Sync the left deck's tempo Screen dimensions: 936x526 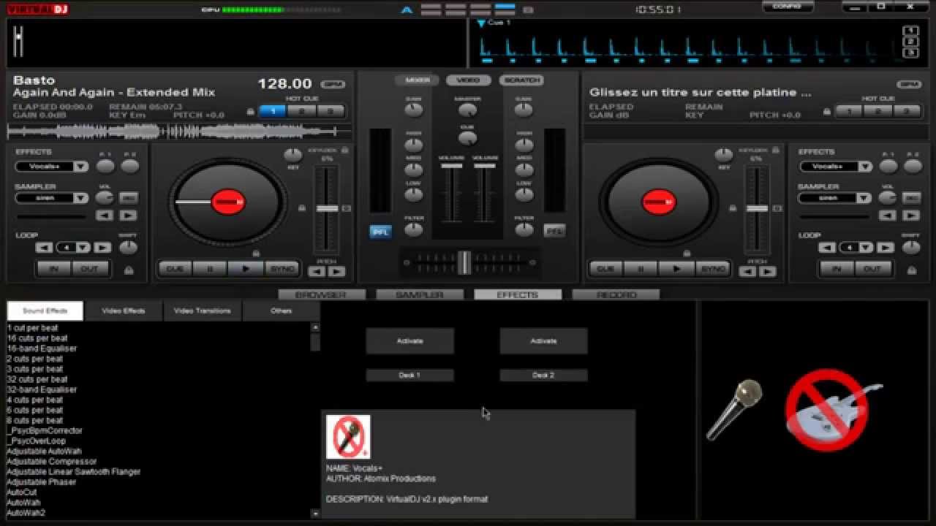[x=282, y=269]
